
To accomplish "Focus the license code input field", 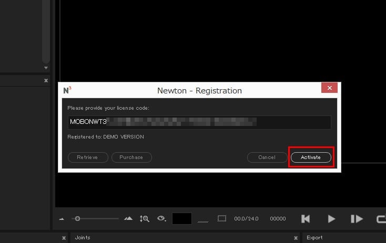I will pos(199,122).
